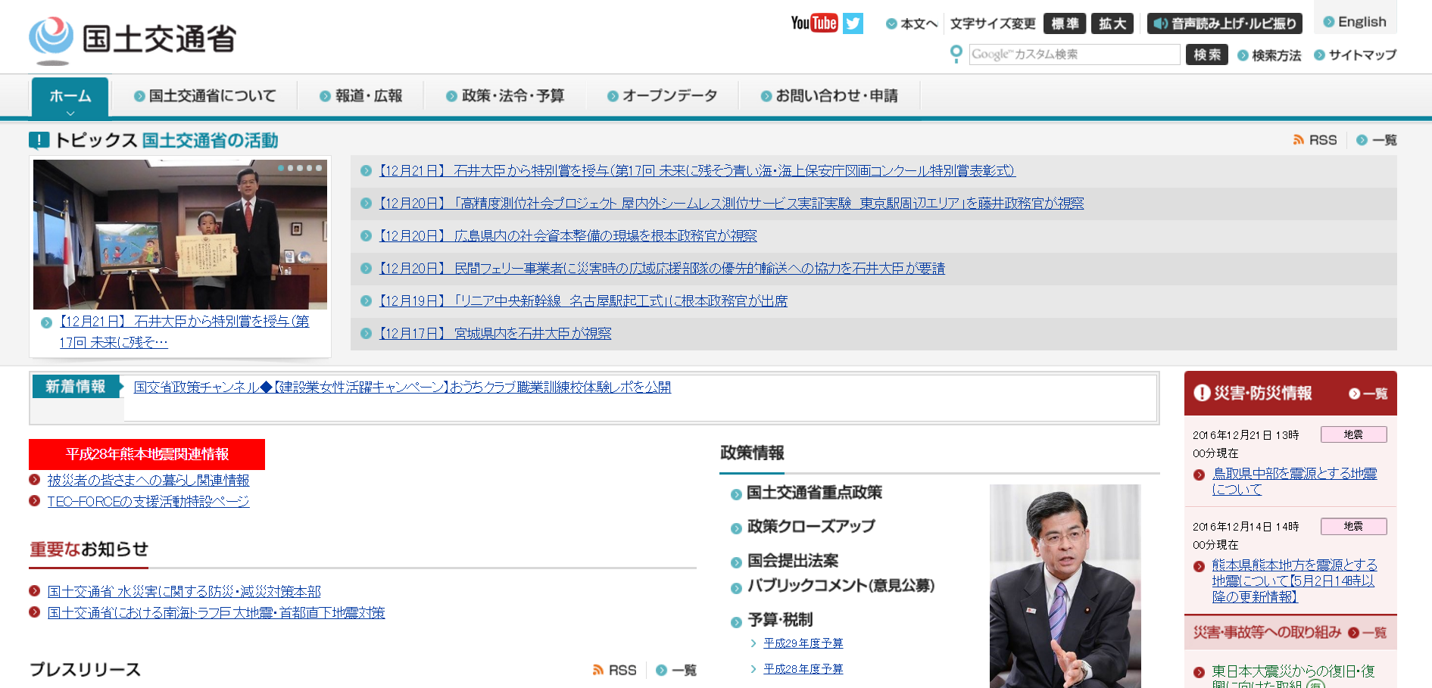Screen dimensions: 1432x688
Task: Select the first slideshow dot indicator
Action: 282,168
